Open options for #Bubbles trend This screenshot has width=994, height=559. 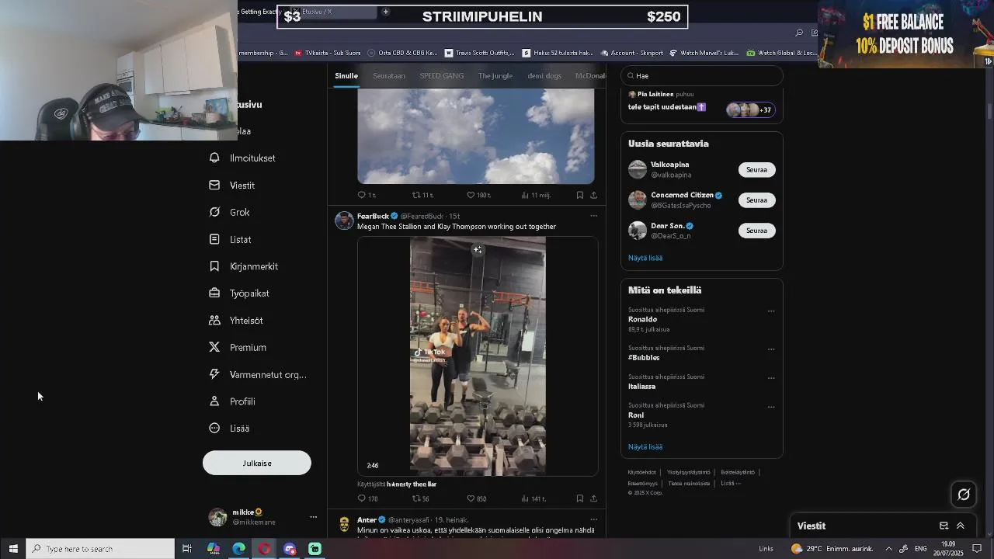point(771,349)
